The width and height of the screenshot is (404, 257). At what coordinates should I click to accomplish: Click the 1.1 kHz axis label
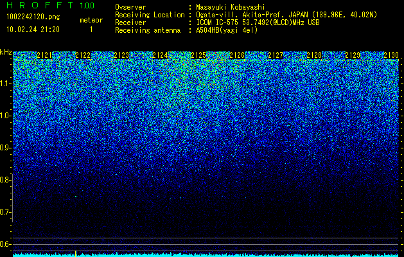6,84
